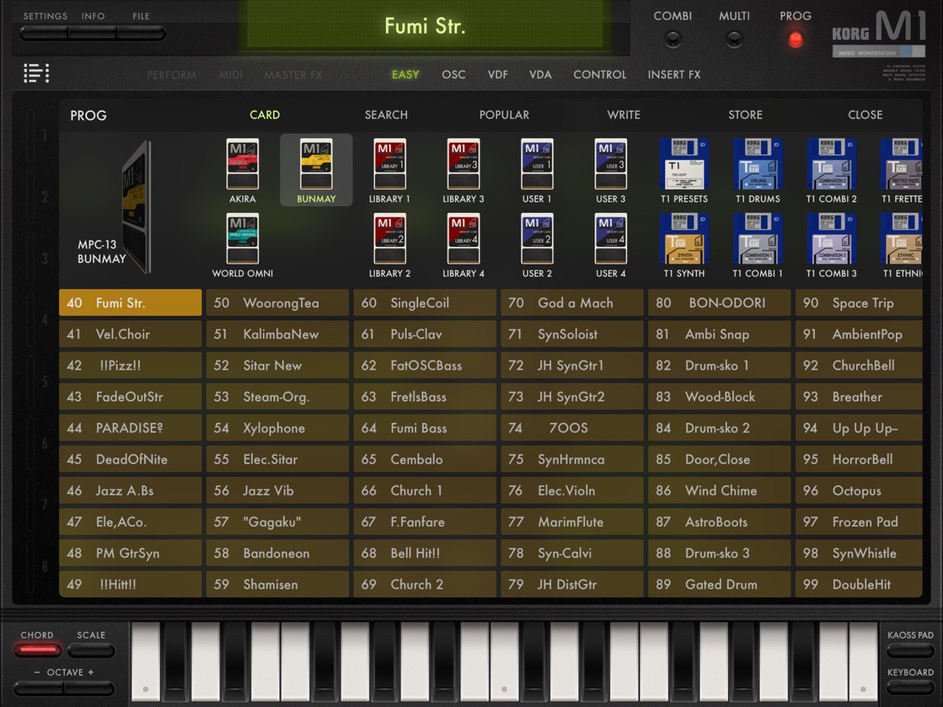Close the PROG browser
Screen dimensions: 943x707
pos(865,115)
